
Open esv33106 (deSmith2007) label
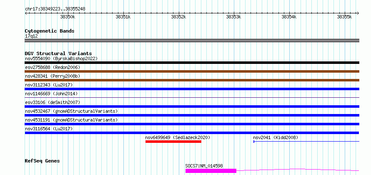tap(53, 102)
